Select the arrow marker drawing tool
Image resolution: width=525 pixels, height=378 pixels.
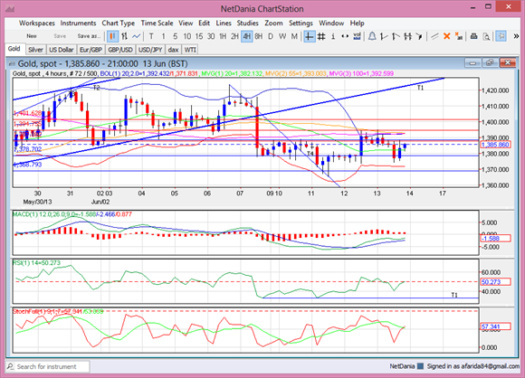point(419,36)
